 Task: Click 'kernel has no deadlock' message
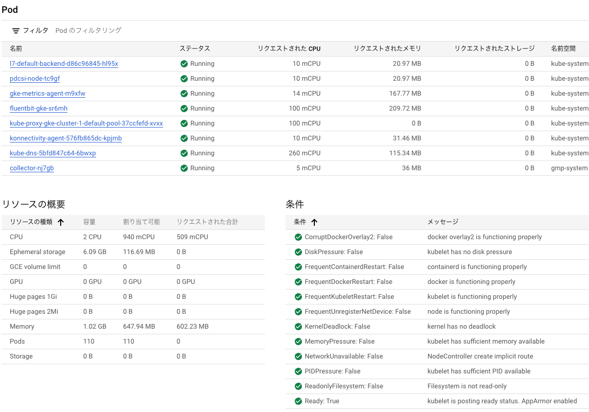pyautogui.click(x=461, y=327)
